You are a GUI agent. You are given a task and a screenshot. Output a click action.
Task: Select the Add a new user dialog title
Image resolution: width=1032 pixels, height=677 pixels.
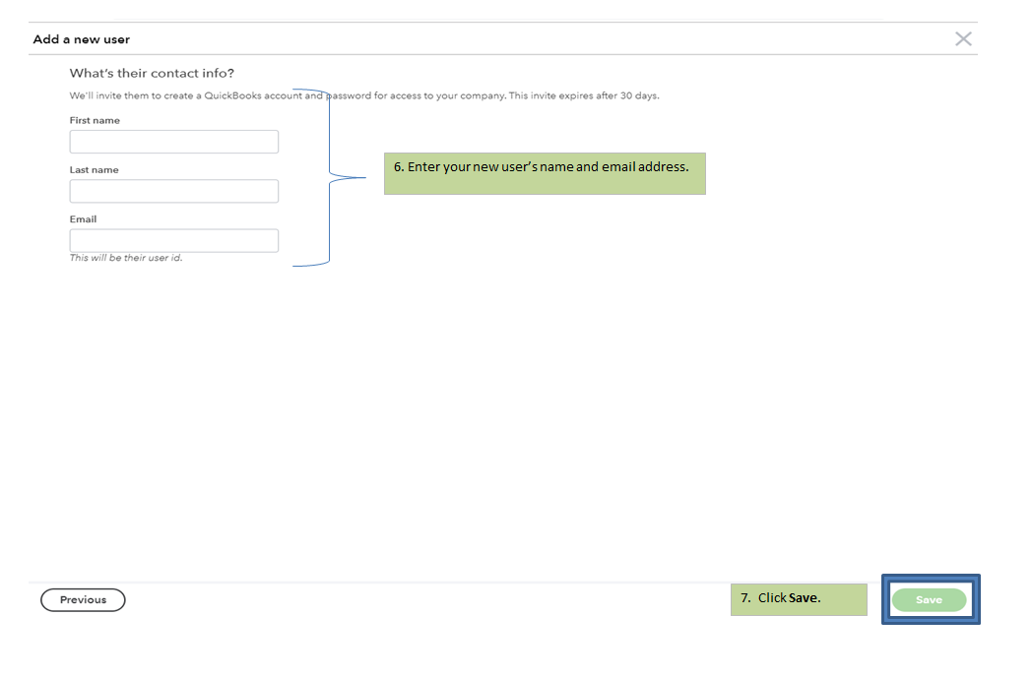point(81,39)
